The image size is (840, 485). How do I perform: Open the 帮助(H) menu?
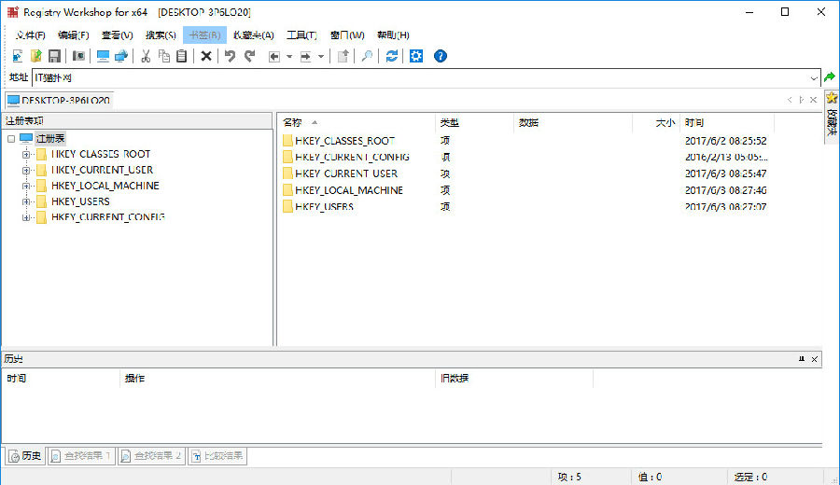pyautogui.click(x=393, y=35)
